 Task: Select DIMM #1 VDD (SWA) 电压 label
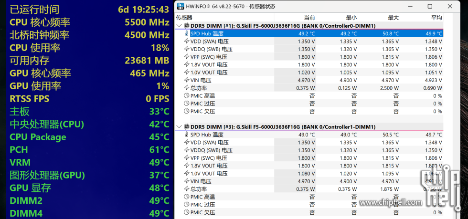209,41
